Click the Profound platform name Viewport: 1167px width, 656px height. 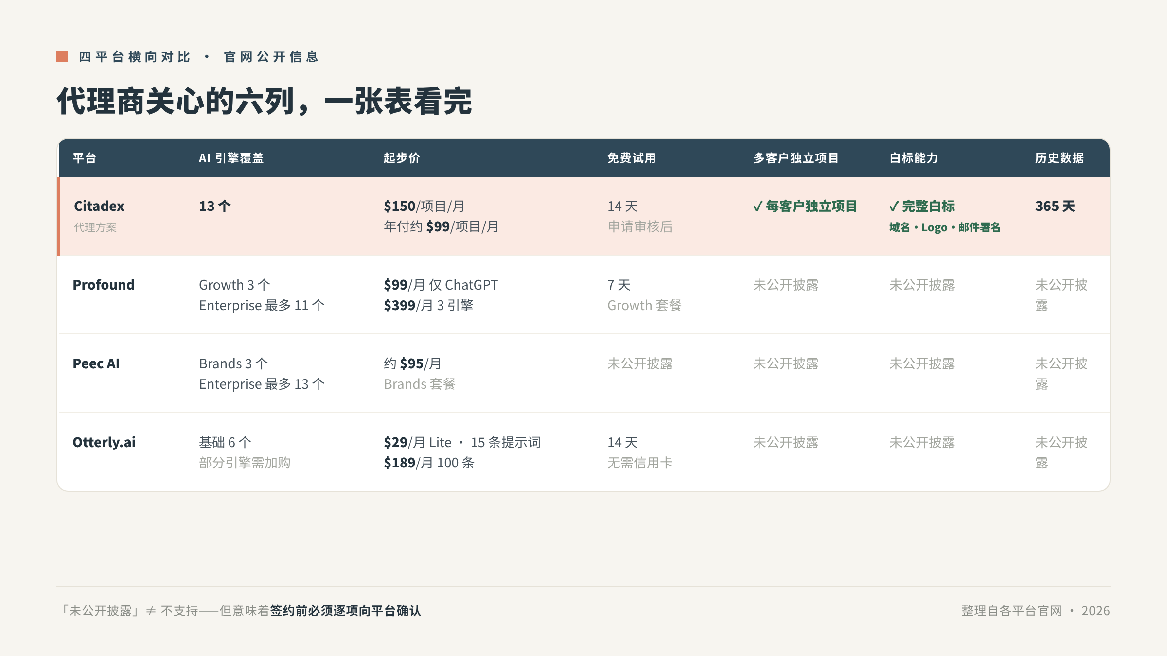tap(104, 285)
